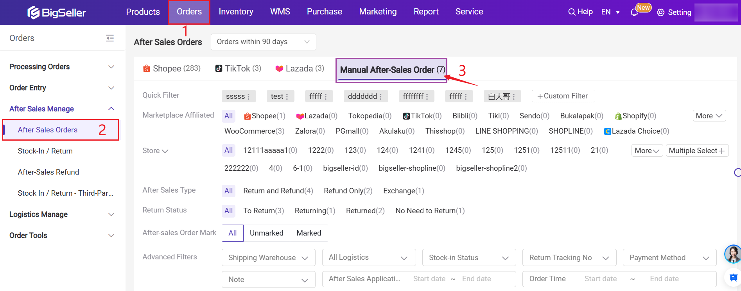The image size is (741, 291).
Task: Open Stock-In / Return sidebar item
Action: click(x=45, y=151)
